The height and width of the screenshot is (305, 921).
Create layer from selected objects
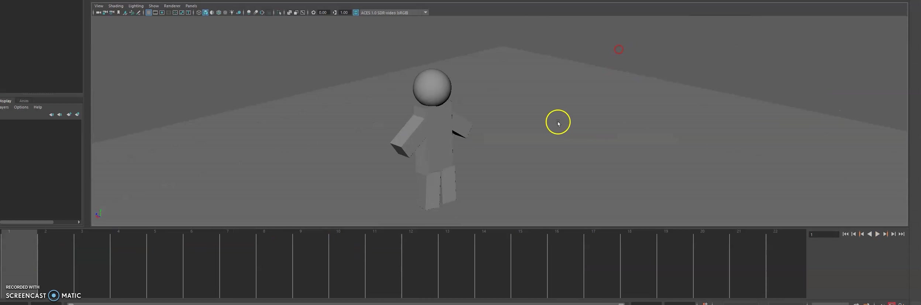point(77,115)
